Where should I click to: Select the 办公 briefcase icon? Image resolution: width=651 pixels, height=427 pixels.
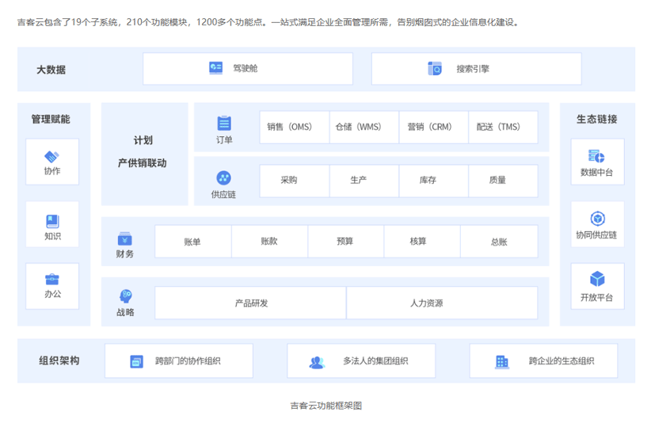click(x=52, y=279)
